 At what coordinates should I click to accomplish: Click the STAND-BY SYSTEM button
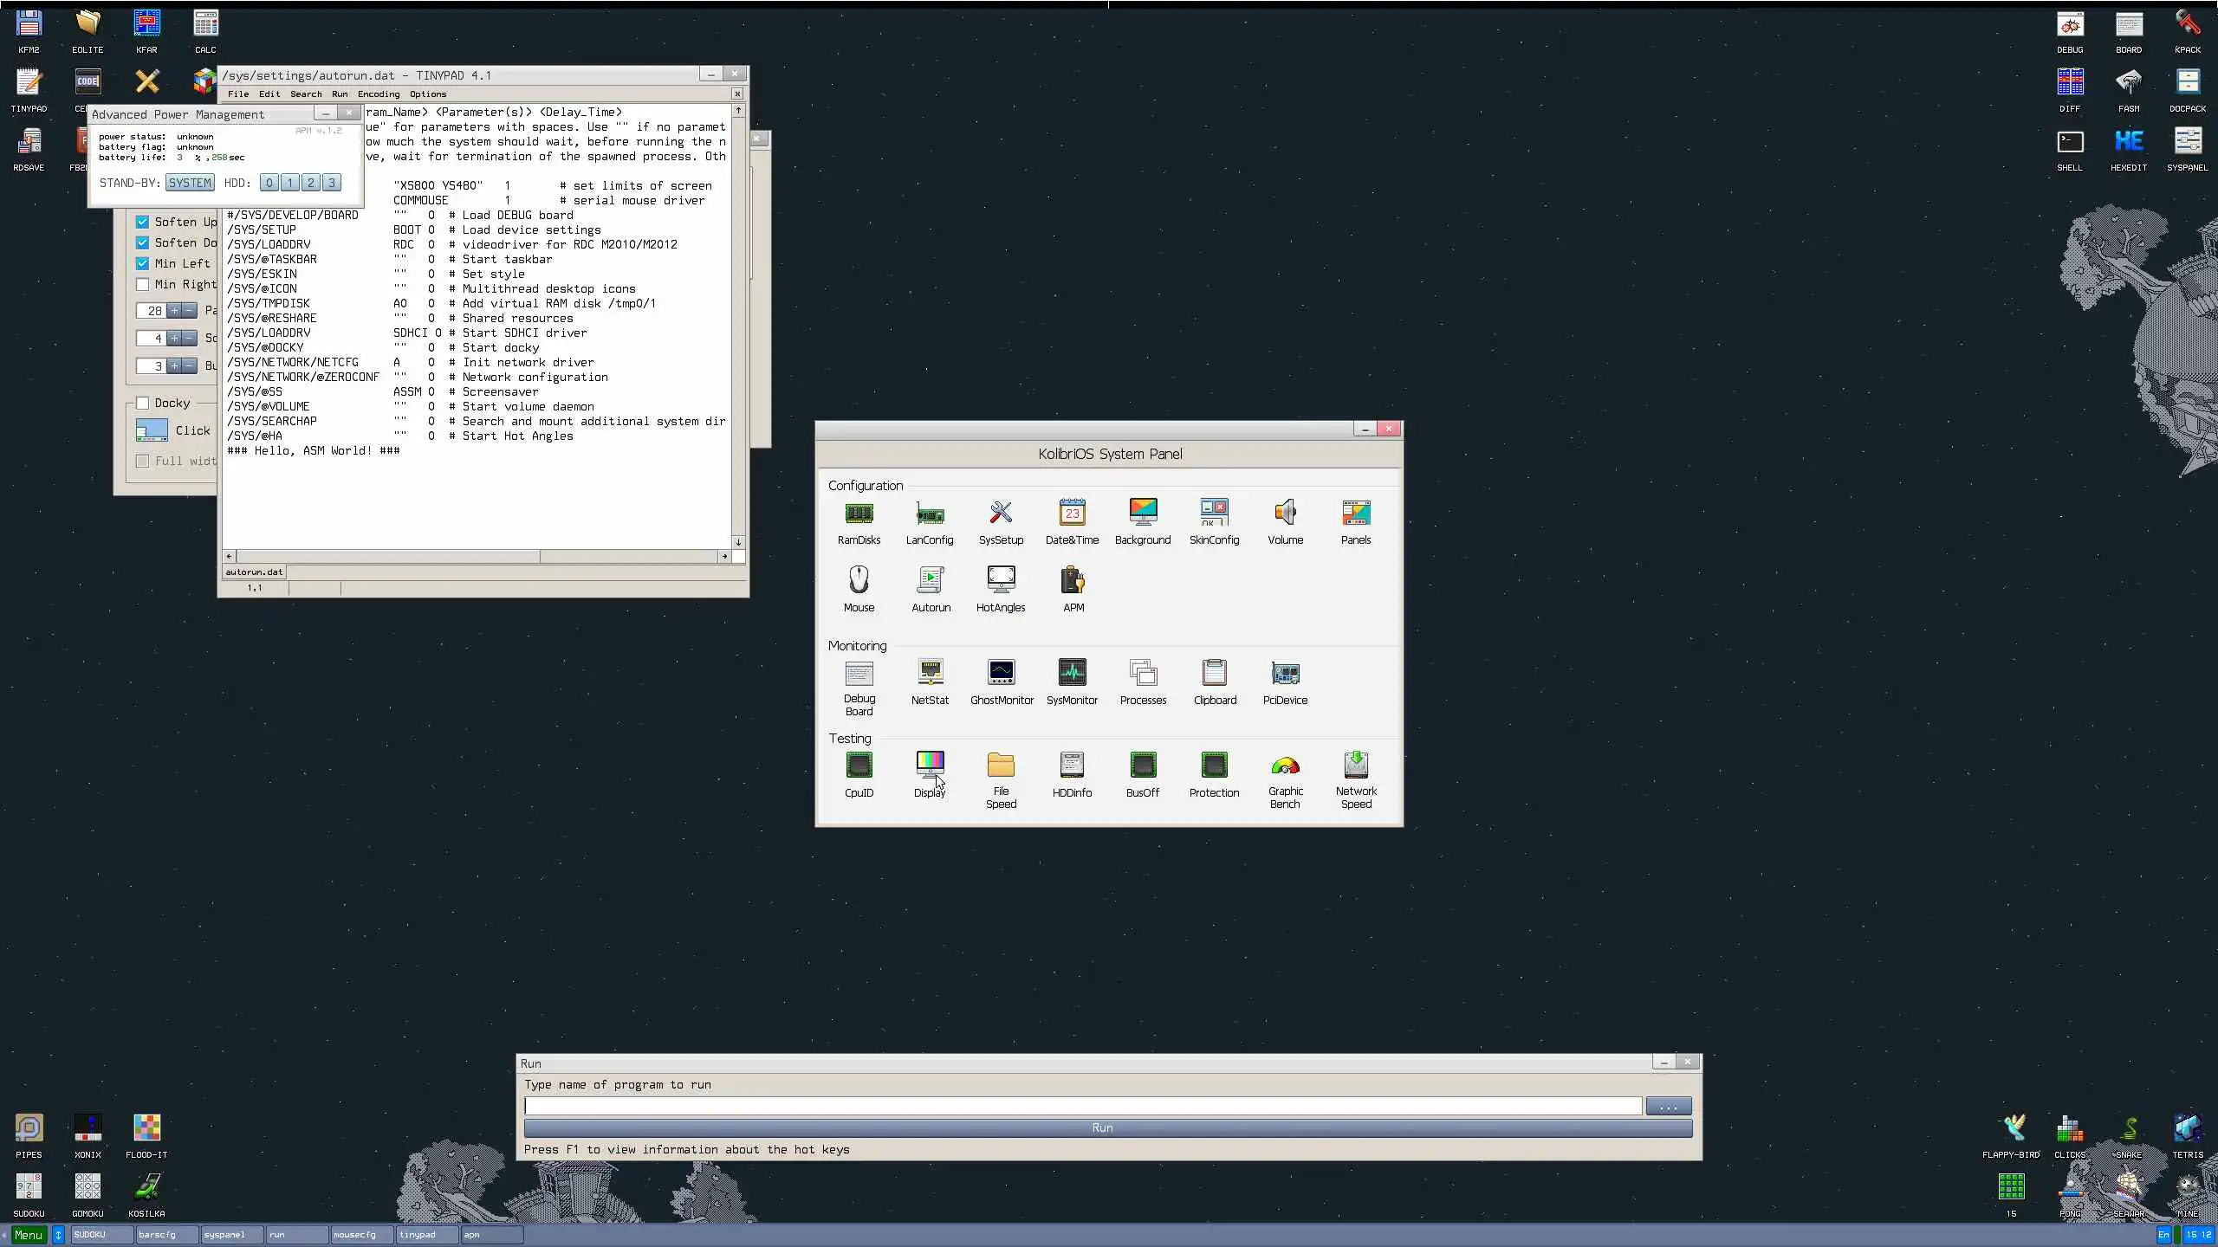(x=190, y=183)
